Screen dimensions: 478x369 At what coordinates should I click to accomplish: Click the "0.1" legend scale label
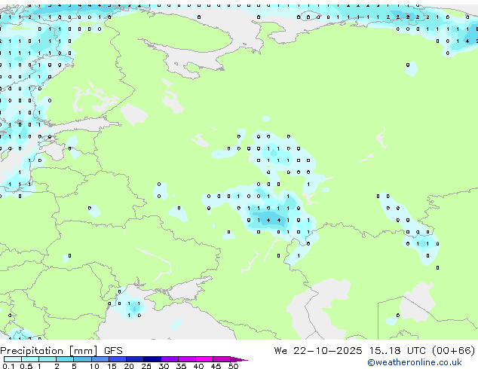tap(8, 366)
